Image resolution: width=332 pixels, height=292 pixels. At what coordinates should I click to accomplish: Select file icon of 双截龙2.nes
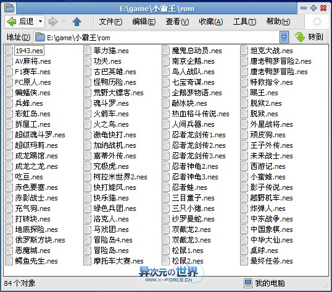click(165, 230)
